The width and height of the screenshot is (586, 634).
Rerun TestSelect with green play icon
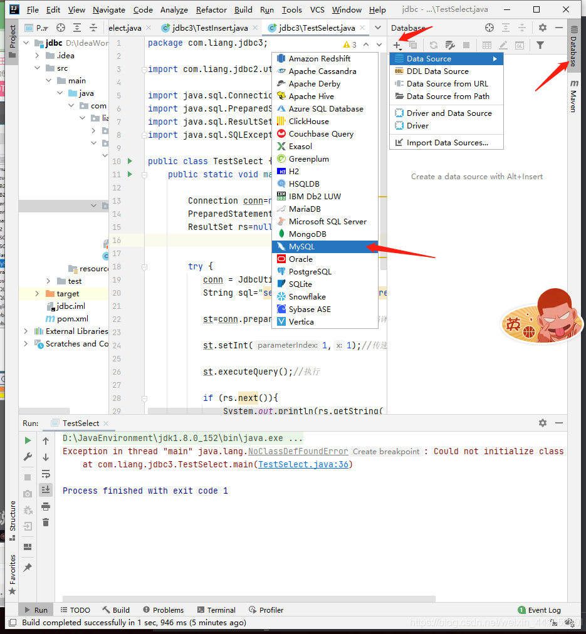coord(28,440)
